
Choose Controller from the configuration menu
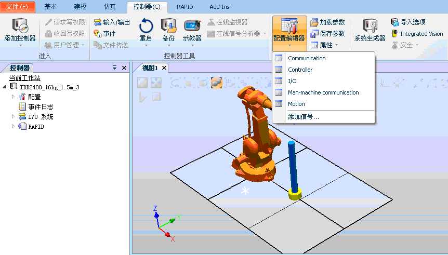coord(323,70)
